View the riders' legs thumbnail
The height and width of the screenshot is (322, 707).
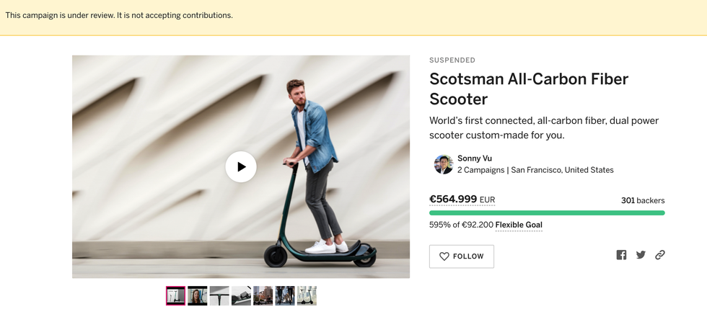285,295
